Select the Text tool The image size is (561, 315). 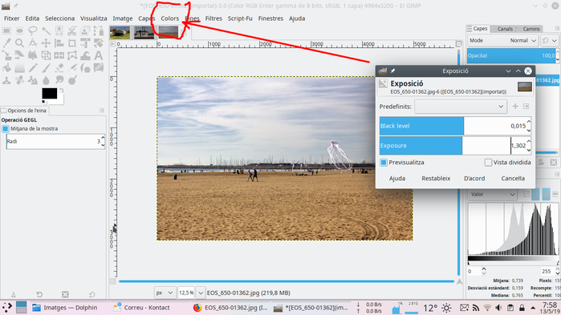[x=99, y=55]
